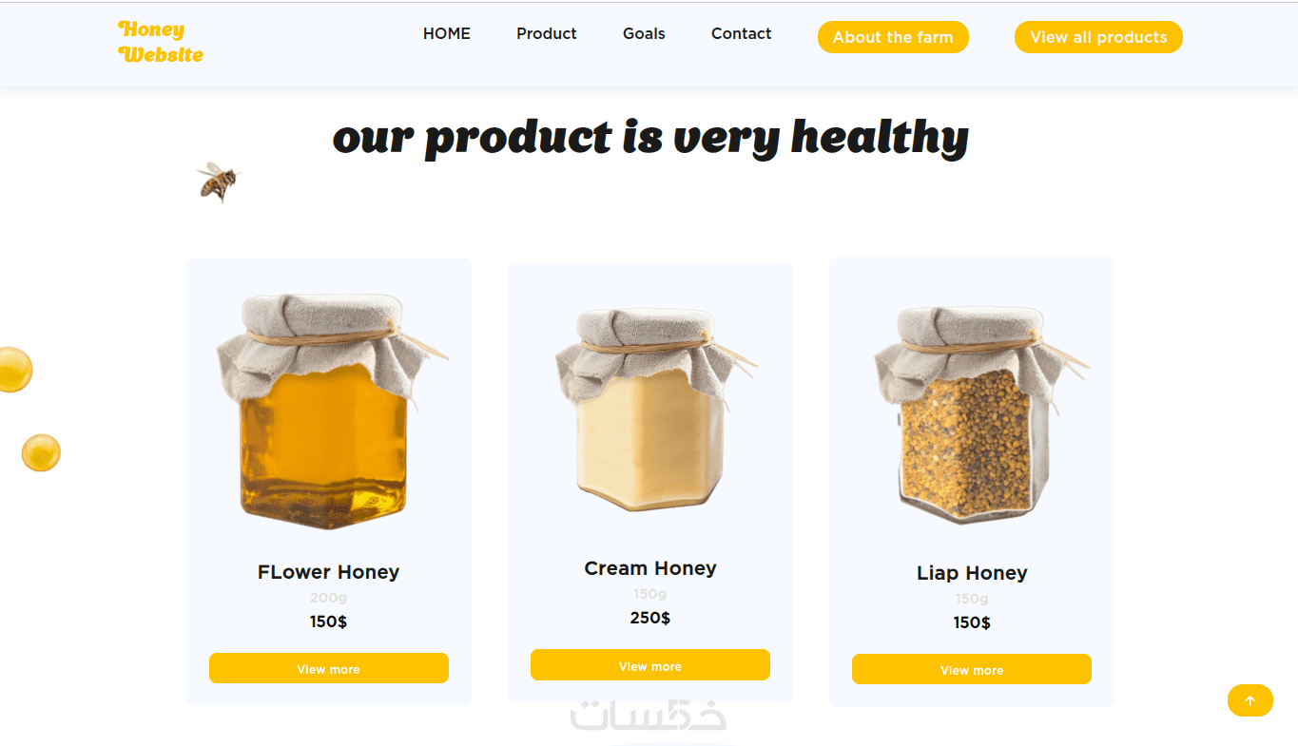The image size is (1298, 746).
Task: Click the upper honey drop decoration
Action: click(14, 370)
